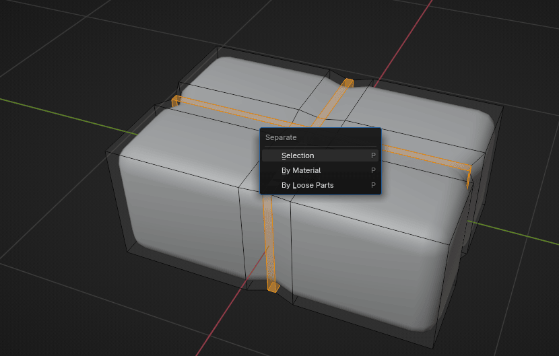This screenshot has height=356, width=559.
Task: Click the orange end cap at the left corner
Action: (176, 100)
